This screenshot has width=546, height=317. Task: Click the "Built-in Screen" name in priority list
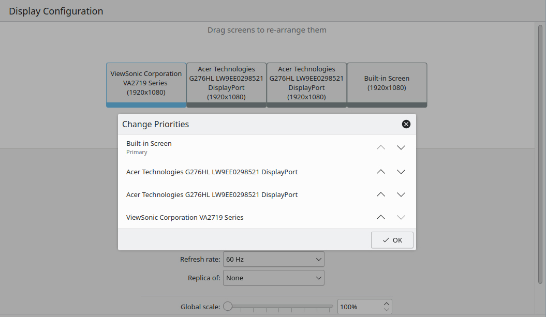tap(149, 143)
